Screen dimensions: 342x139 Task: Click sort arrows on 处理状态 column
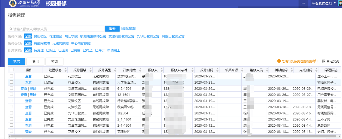64,70
